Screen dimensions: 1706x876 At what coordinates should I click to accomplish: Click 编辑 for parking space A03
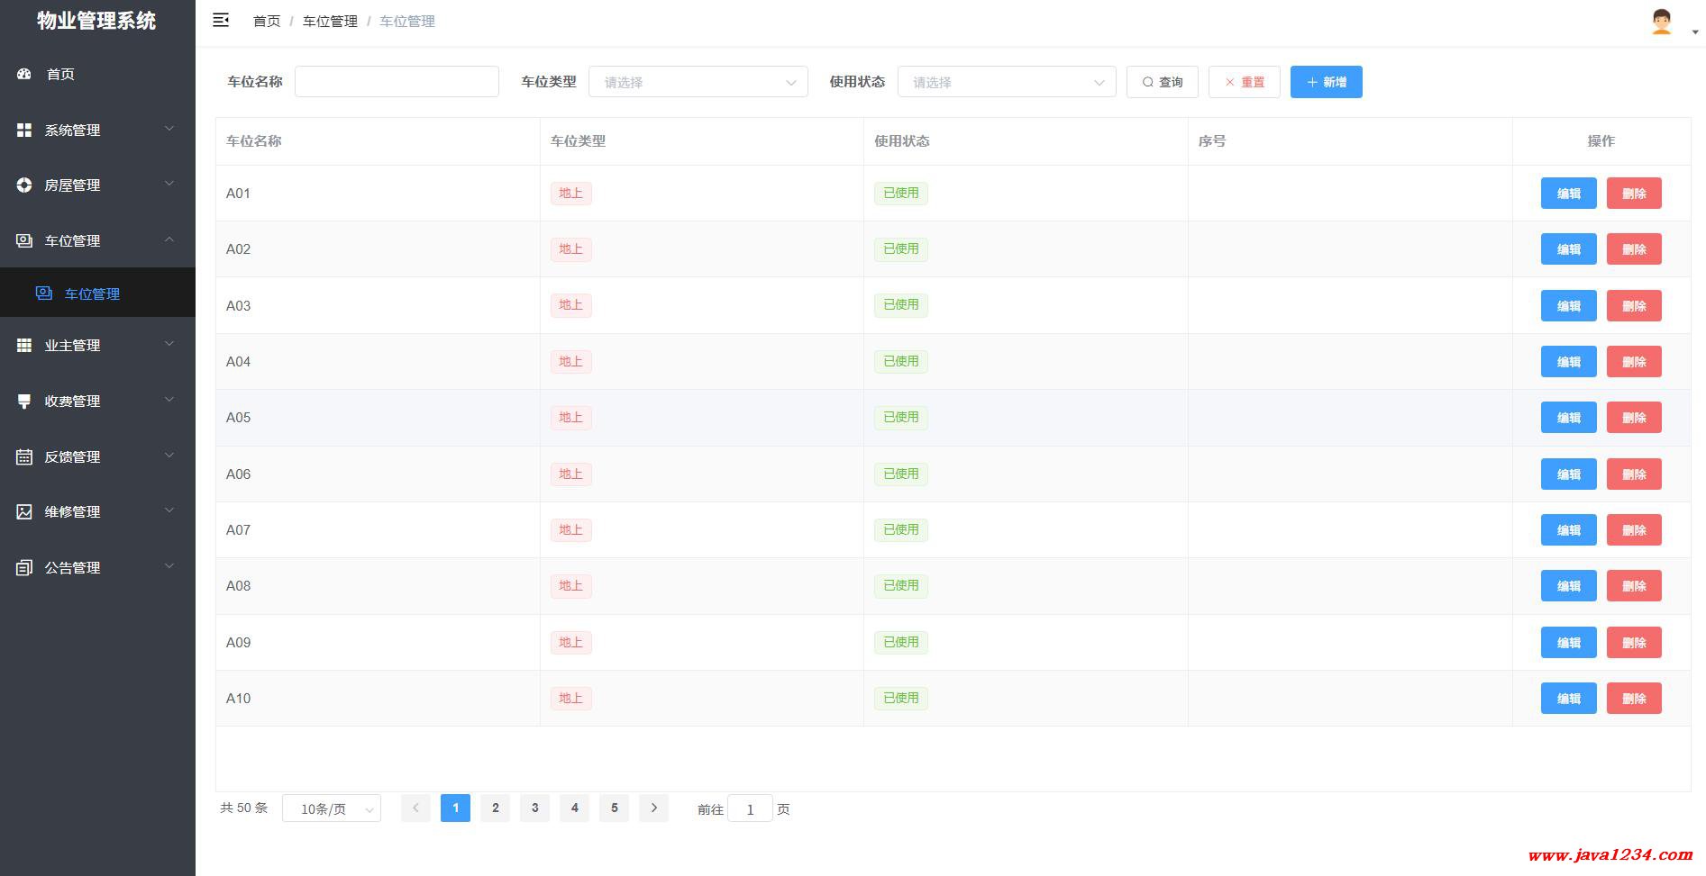tap(1568, 306)
